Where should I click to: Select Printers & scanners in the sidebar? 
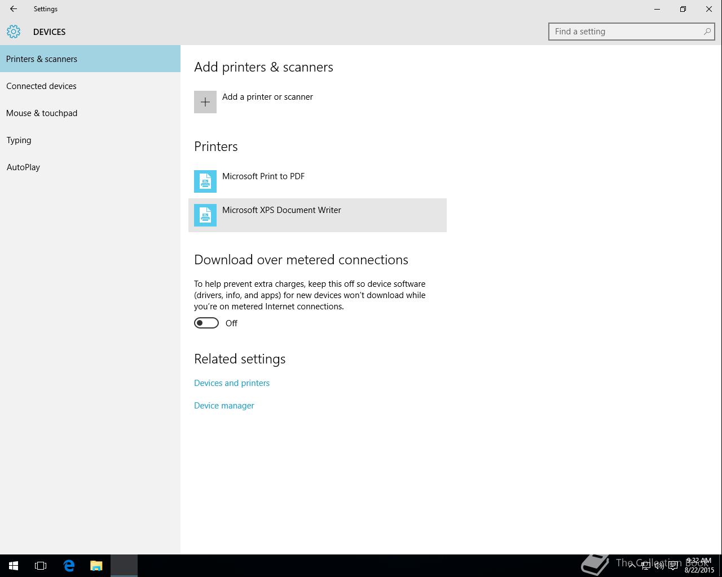(90, 59)
